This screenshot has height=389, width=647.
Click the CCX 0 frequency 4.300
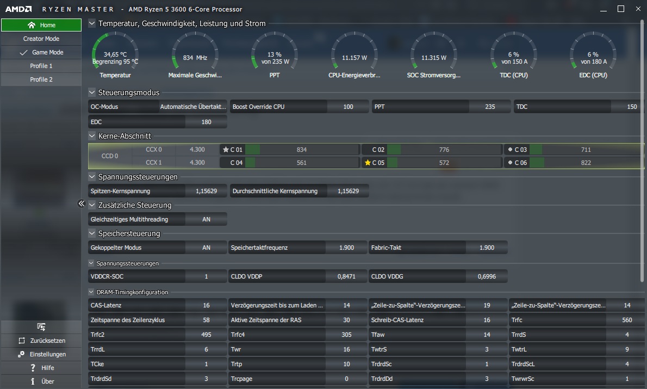coord(197,150)
